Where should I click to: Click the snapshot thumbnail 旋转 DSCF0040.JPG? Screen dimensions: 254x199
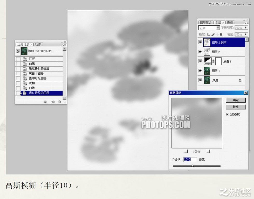[24, 51]
